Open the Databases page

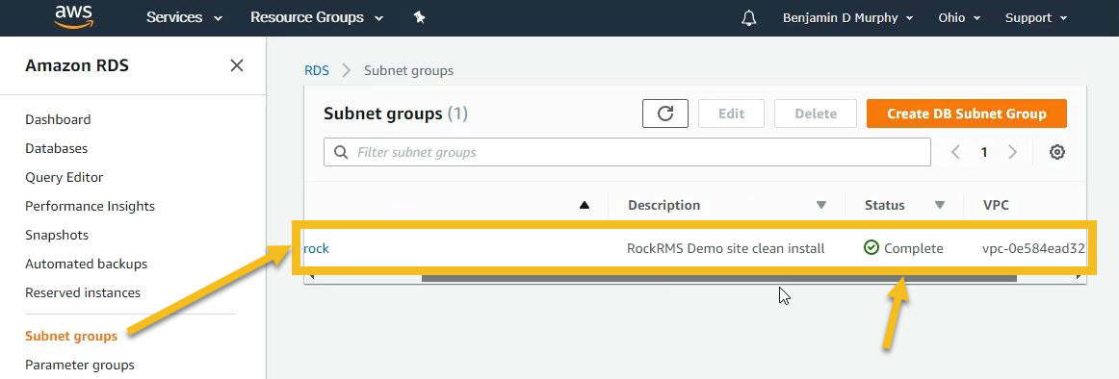(57, 148)
